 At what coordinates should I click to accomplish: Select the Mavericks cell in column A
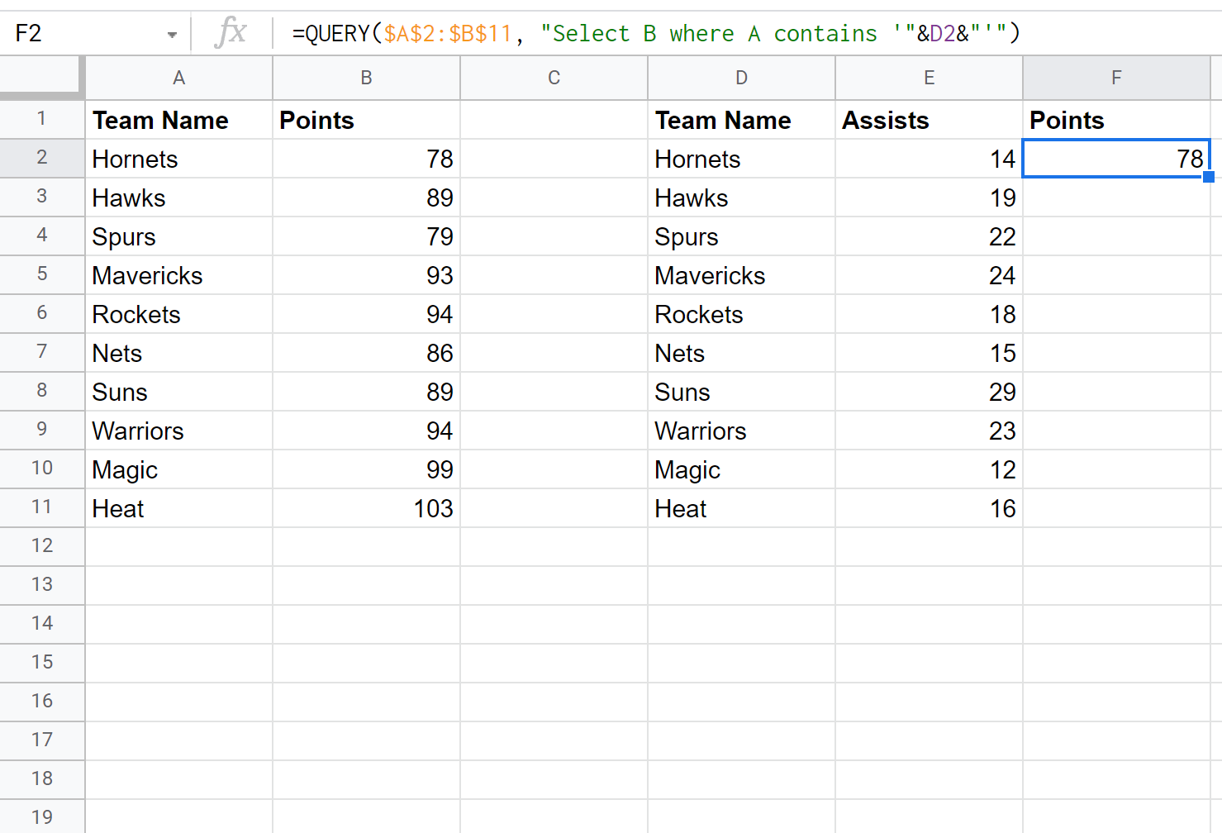[x=178, y=275]
